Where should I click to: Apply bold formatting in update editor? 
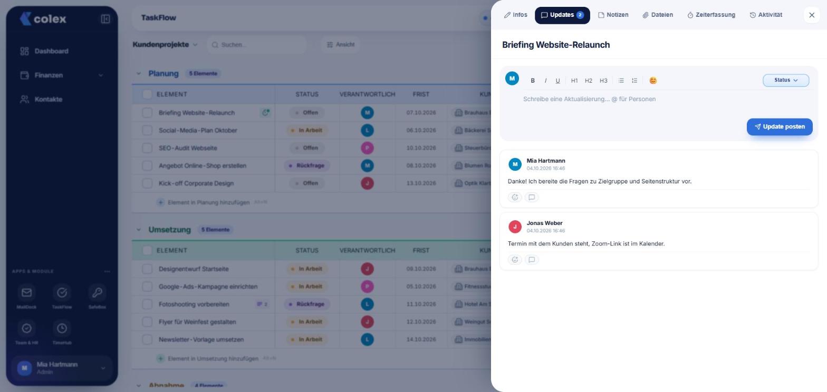[533, 81]
